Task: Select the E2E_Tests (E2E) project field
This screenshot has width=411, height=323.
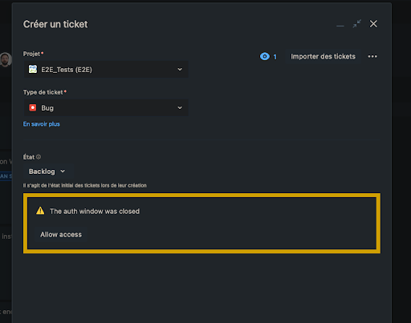Action: tap(106, 70)
